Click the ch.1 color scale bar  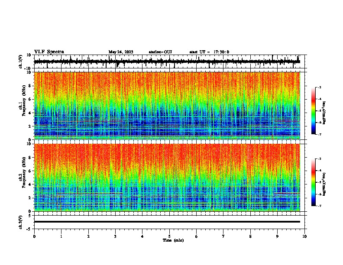(314, 111)
